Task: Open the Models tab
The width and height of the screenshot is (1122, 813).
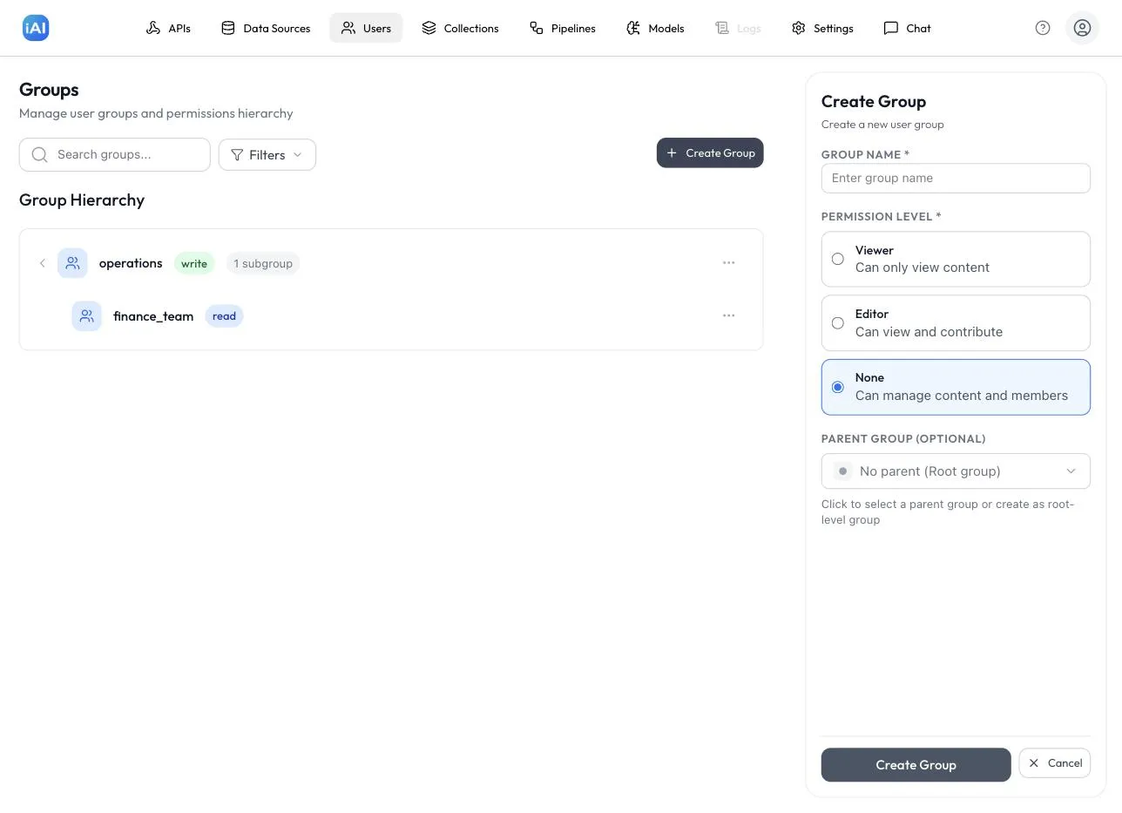Action: tap(655, 28)
